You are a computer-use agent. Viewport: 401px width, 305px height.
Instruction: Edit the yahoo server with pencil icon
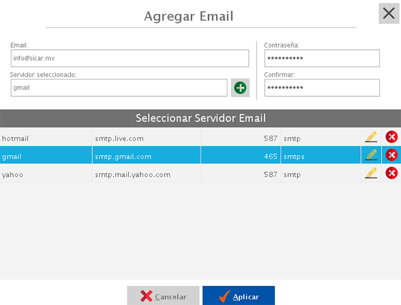click(x=371, y=173)
